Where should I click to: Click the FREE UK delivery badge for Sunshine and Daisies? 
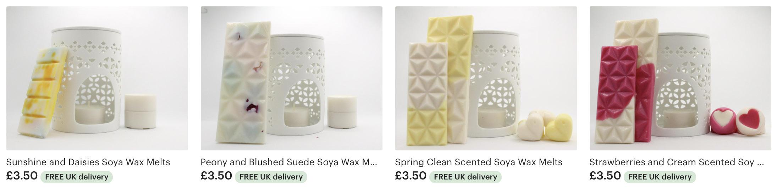point(77,177)
